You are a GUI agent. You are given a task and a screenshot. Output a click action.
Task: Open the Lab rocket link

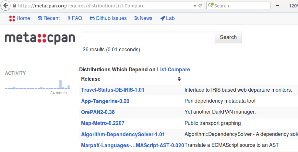tap(167, 18)
